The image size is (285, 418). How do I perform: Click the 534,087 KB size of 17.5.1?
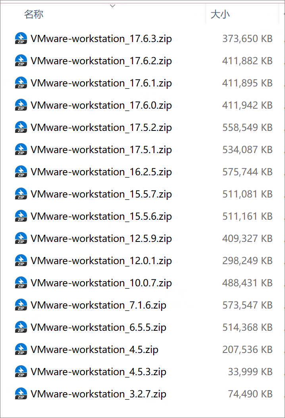click(247, 150)
